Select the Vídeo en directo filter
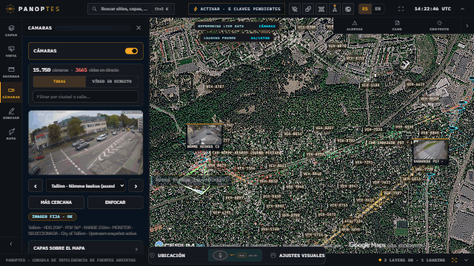The image size is (474, 266). point(112,81)
